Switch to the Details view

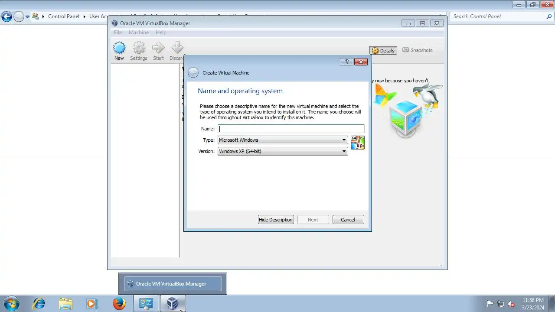(383, 50)
